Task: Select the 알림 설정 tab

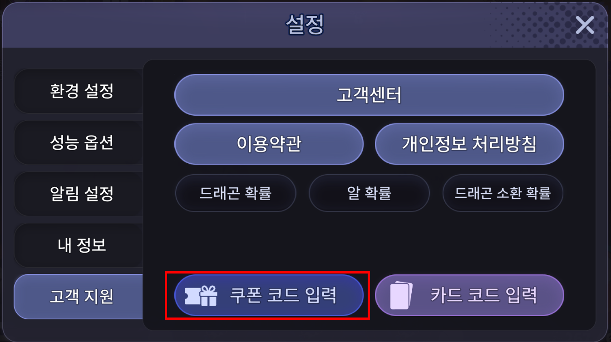Action: pos(81,194)
